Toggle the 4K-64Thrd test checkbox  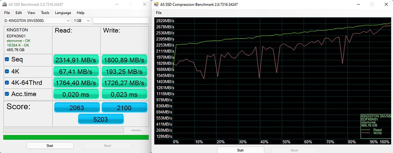point(7,83)
